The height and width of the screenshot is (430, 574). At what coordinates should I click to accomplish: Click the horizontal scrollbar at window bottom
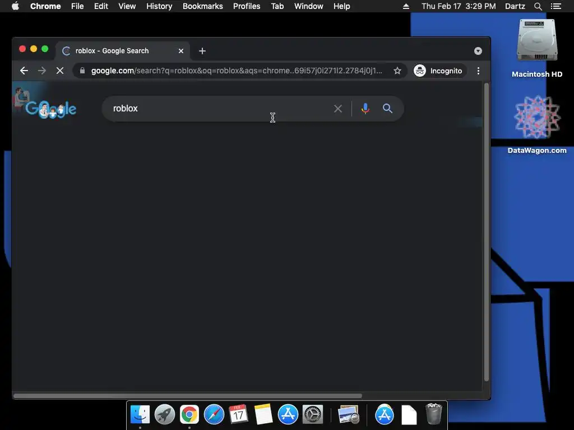point(187,396)
